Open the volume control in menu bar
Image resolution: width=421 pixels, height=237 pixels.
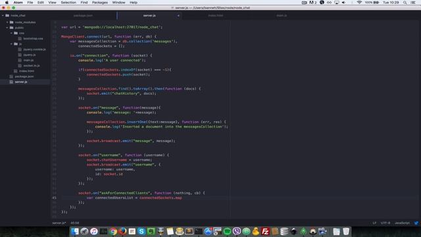point(343,3)
